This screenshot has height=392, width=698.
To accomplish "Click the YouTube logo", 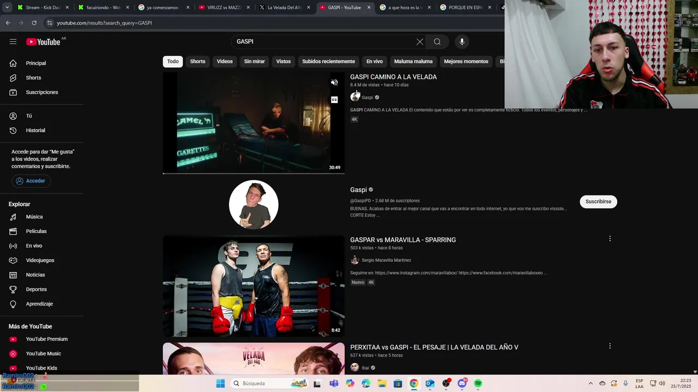I will [x=43, y=42].
